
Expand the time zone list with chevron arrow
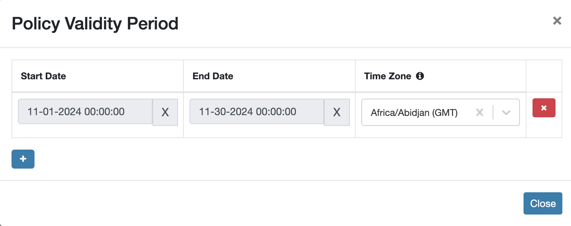[x=506, y=113]
